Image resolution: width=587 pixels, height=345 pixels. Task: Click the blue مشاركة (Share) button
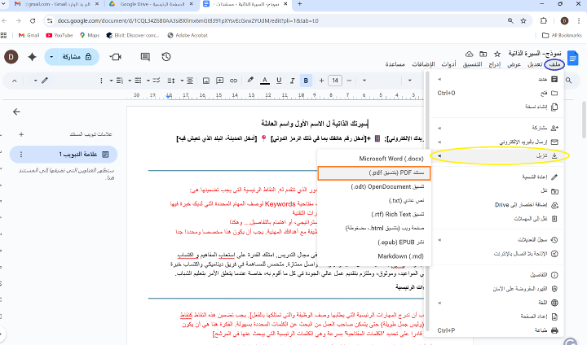[77, 57]
